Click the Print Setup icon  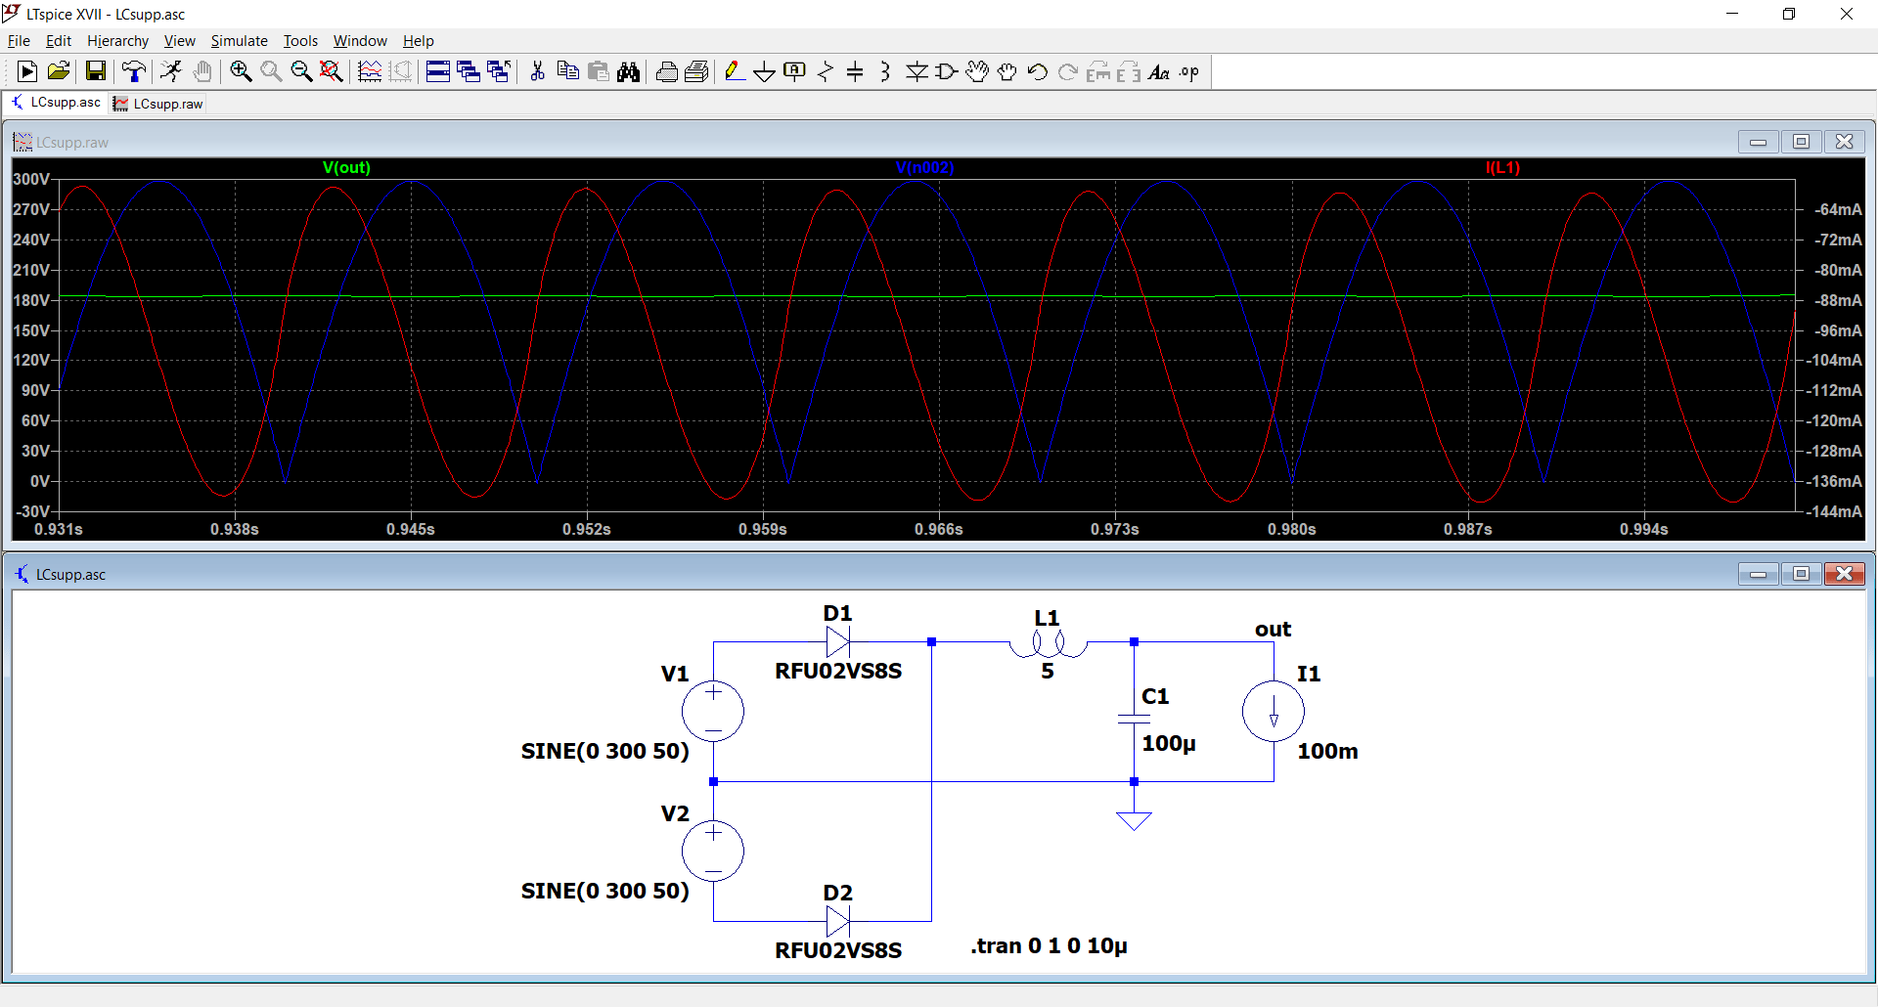coord(667,71)
